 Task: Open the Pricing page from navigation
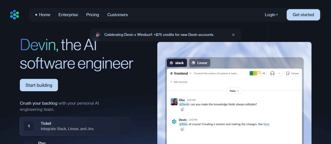(92, 15)
